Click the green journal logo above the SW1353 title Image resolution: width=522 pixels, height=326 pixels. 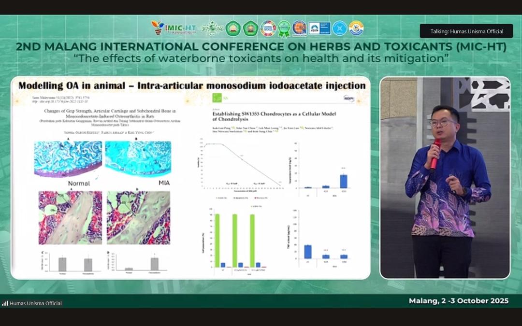click(217, 98)
